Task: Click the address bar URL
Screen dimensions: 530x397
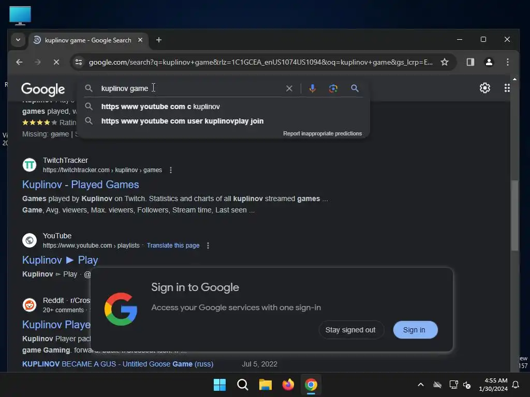Action: [x=260, y=62]
